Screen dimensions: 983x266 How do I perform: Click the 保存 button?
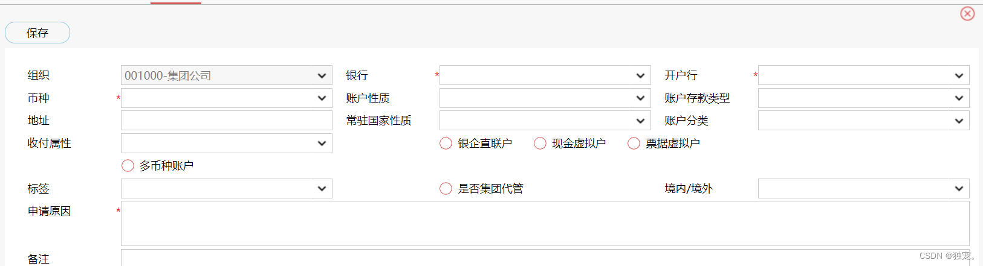[x=37, y=33]
